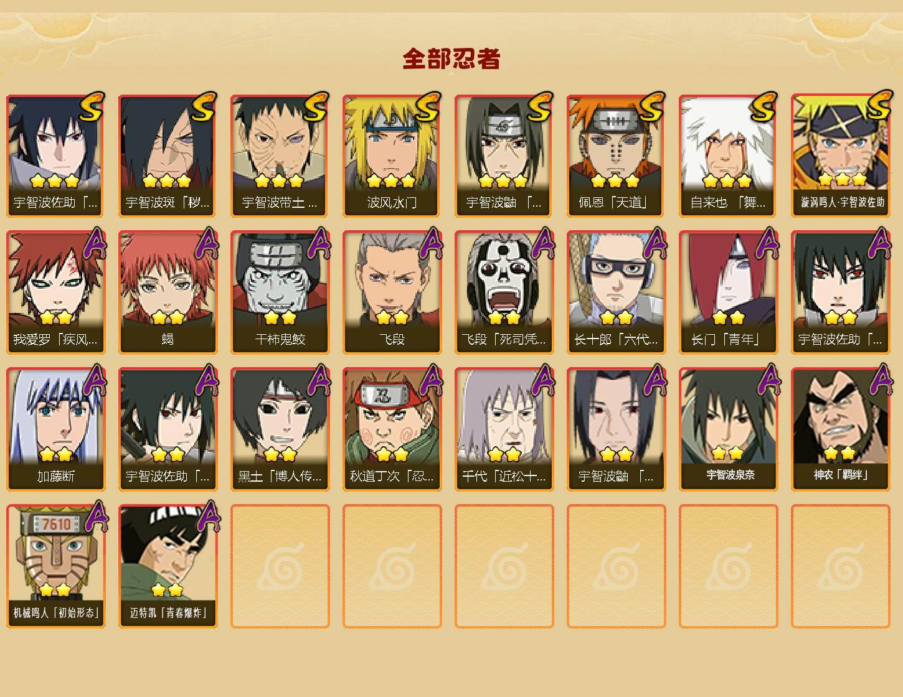Click the 全部忍者 heading
The width and height of the screenshot is (903, 697).
coord(451,58)
